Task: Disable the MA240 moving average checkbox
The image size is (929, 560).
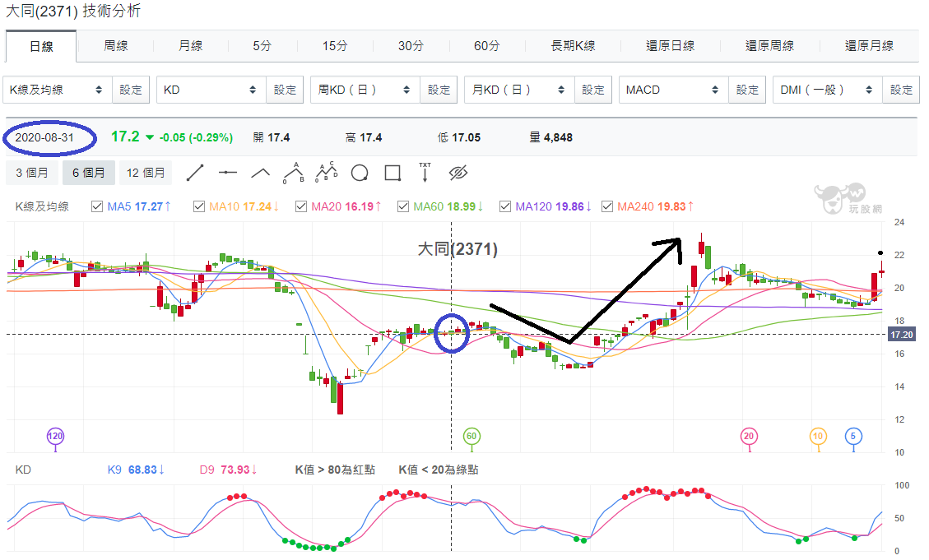Action: (x=606, y=206)
